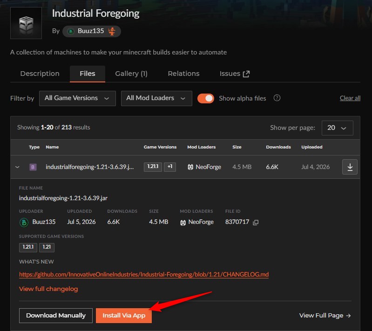Click the 1.21 supported game version chip
This screenshot has height=331, width=372.
pyautogui.click(x=47, y=247)
